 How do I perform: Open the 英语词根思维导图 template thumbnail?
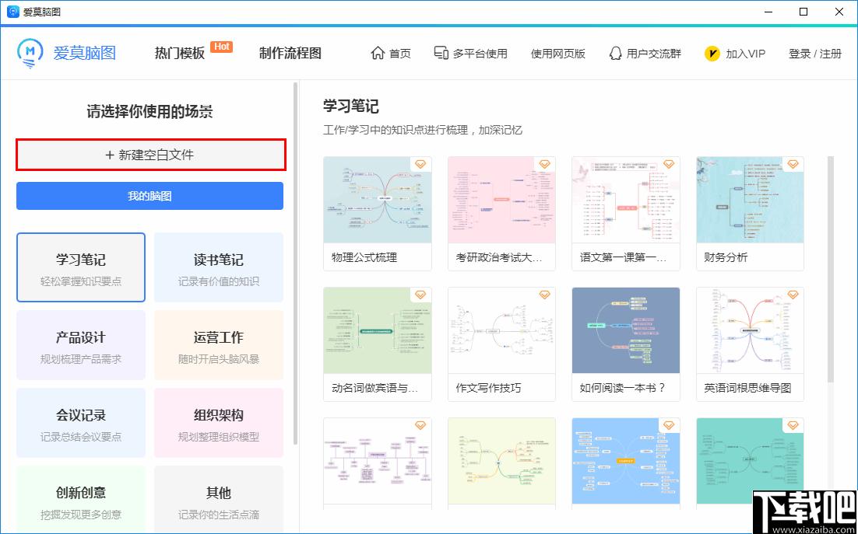[x=751, y=330]
